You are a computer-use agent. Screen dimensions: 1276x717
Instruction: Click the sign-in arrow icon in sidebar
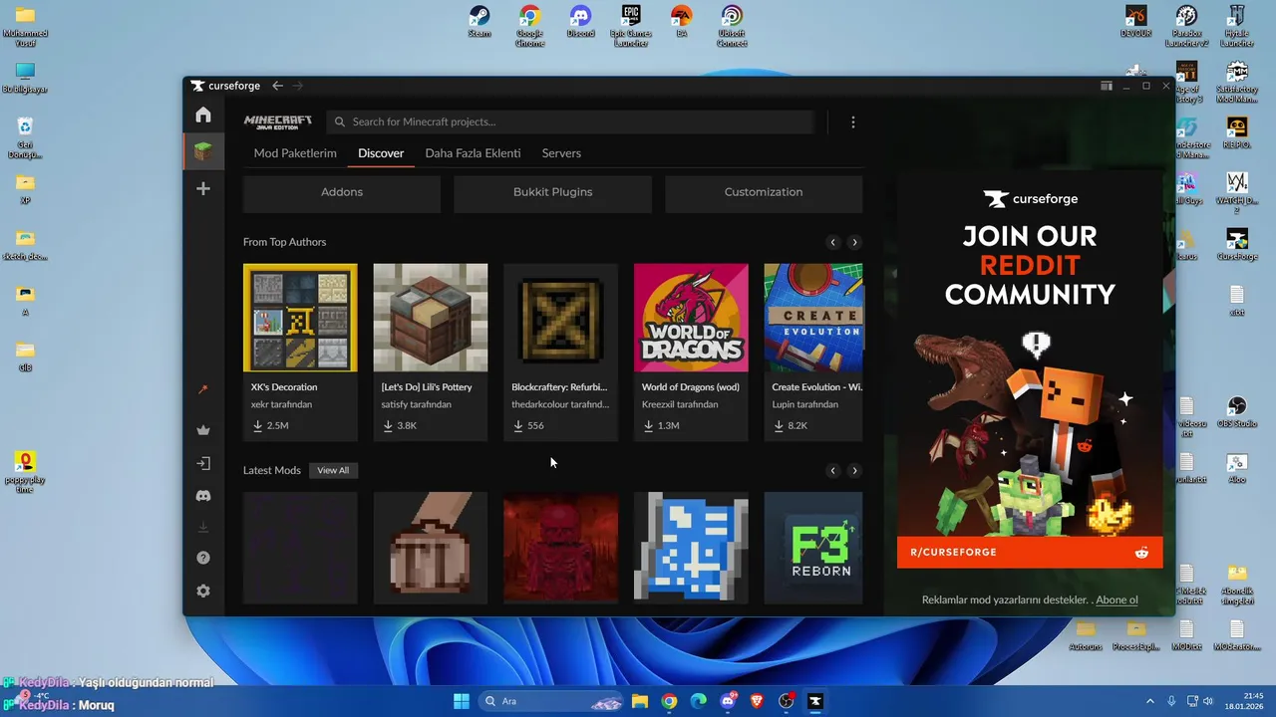click(x=203, y=463)
